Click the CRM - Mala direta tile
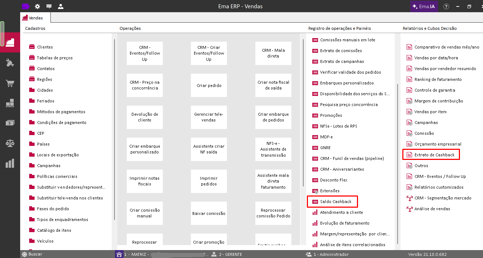483x258 pixels. (x=273, y=53)
